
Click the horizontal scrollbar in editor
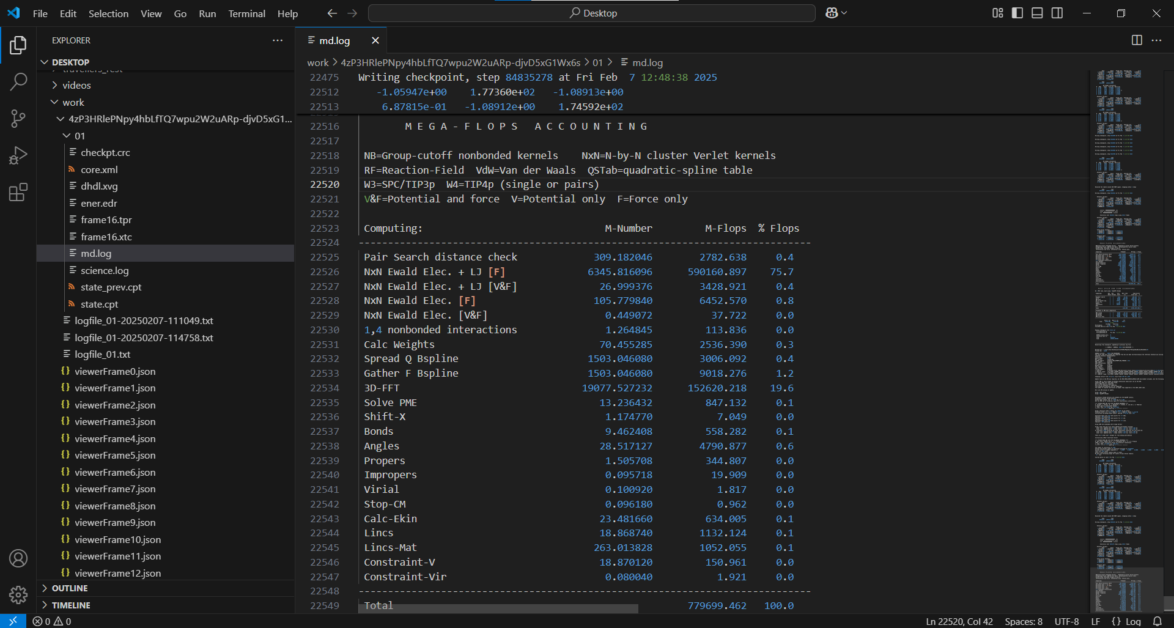click(x=498, y=608)
